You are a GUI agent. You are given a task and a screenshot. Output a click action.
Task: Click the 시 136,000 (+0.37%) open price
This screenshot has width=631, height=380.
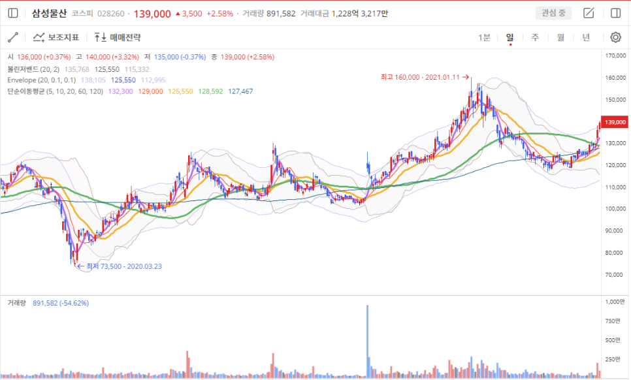click(x=39, y=57)
